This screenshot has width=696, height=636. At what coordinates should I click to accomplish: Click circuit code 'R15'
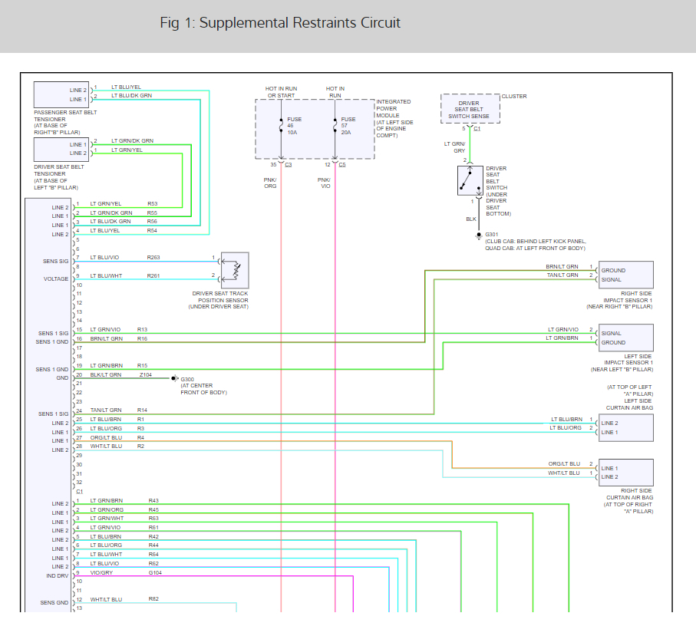142,366
